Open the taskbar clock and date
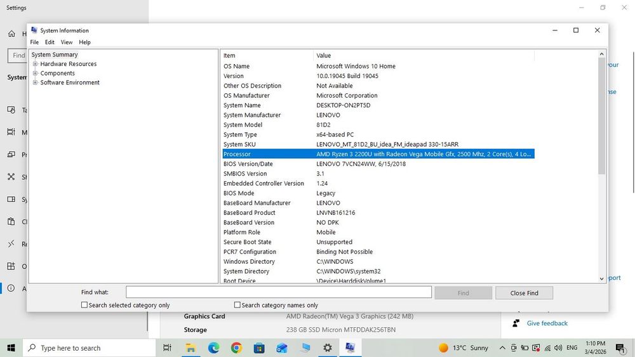The width and height of the screenshot is (635, 357). (596, 347)
